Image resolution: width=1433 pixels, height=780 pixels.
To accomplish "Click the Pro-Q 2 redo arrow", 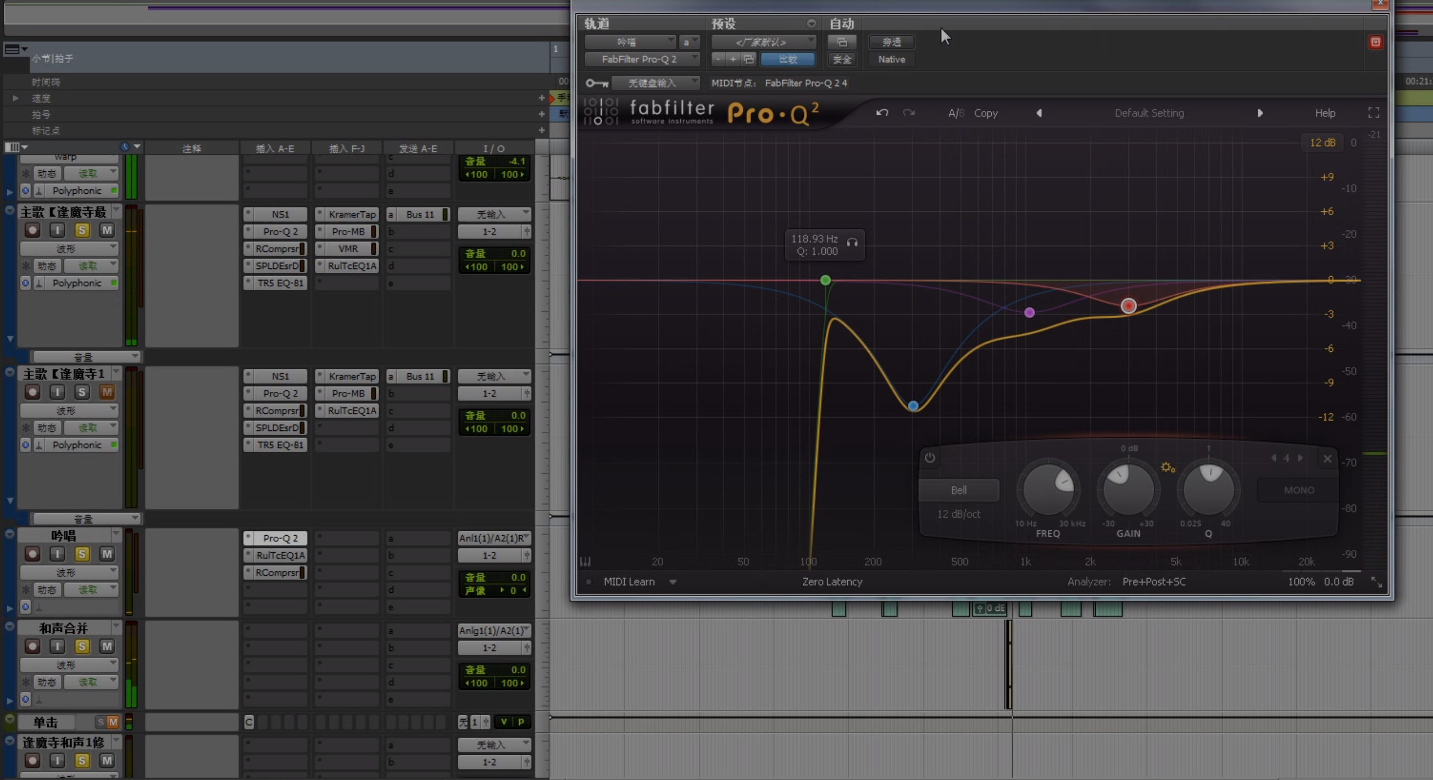I will 909,113.
